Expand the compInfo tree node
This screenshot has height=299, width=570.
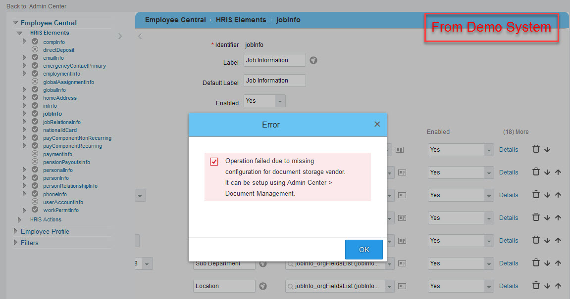pos(24,42)
